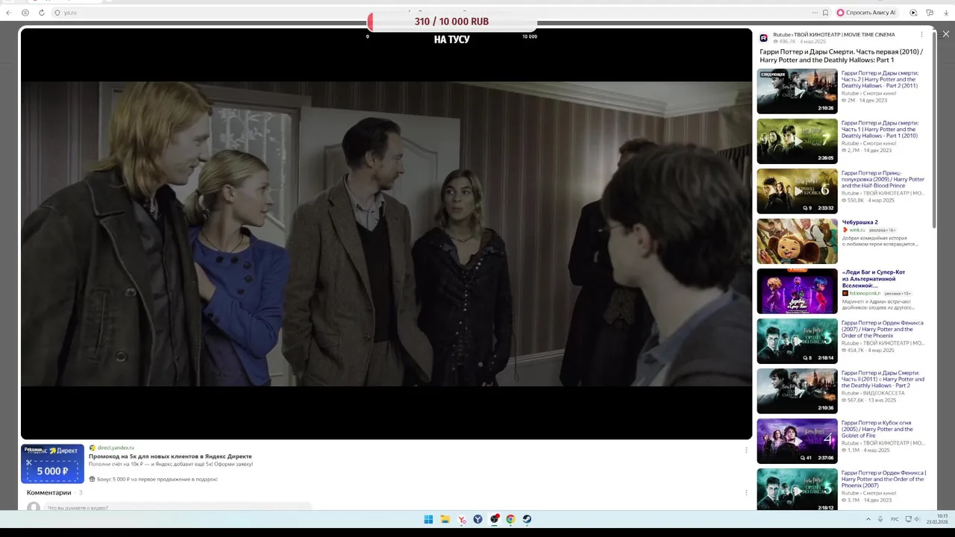Open the Леди Баг и Супер-Кот ad thumbnail

tap(797, 291)
